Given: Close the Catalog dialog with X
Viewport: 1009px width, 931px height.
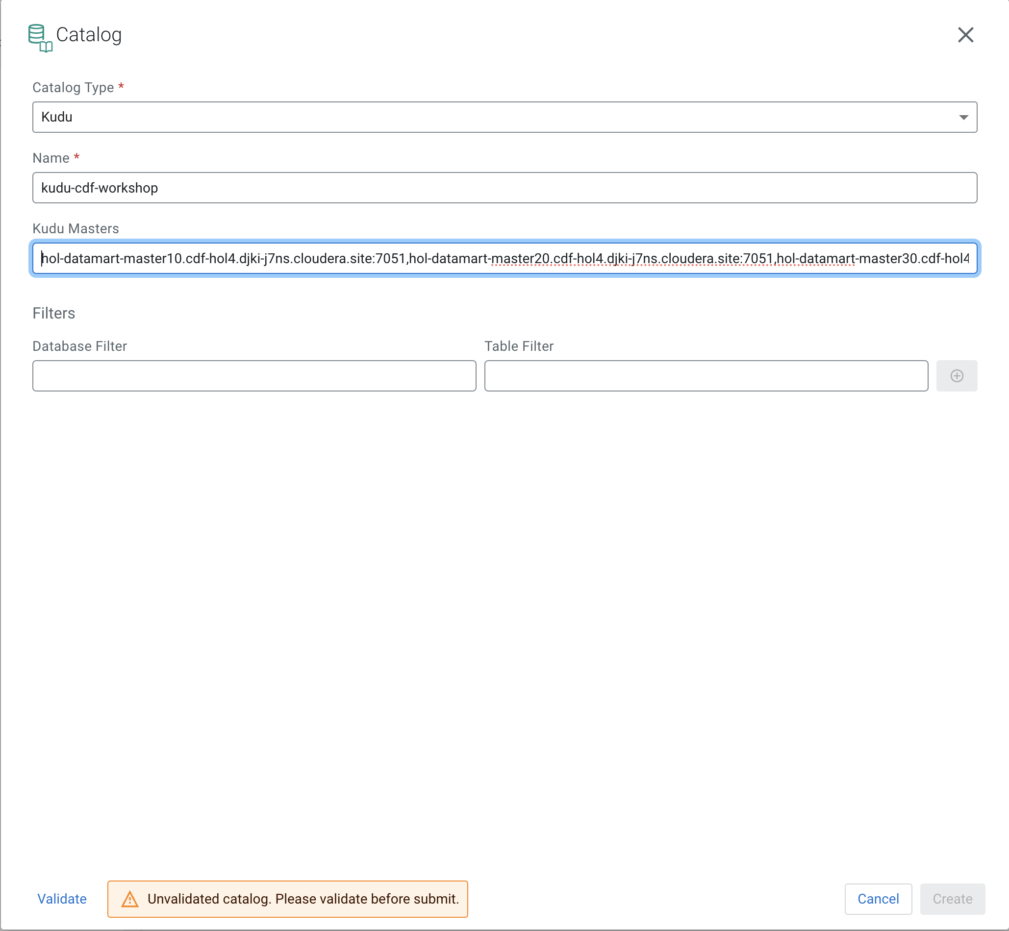Looking at the screenshot, I should 965,35.
